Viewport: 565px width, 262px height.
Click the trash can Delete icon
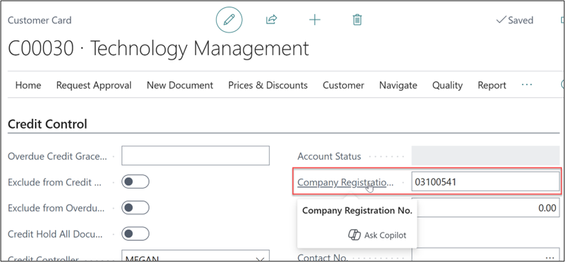pyautogui.click(x=357, y=20)
